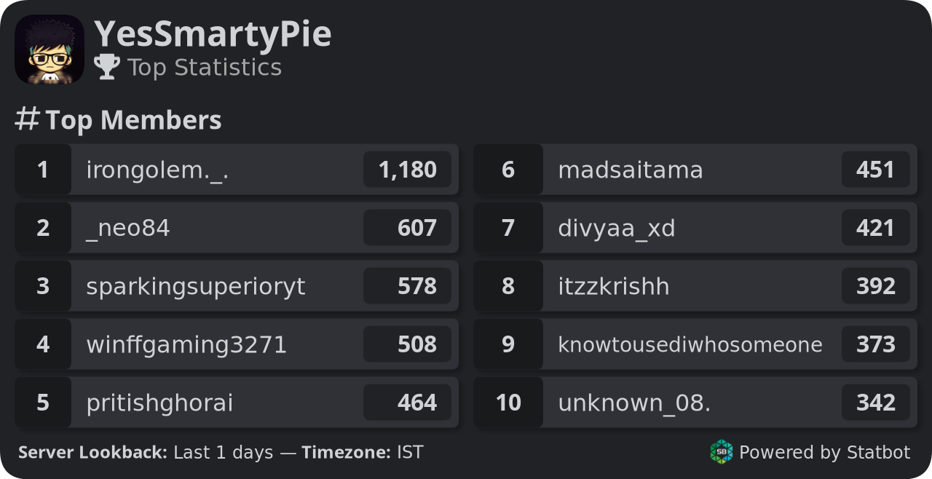The height and width of the screenshot is (479, 932).
Task: Click the Server Lookback footer label
Action: click(93, 452)
